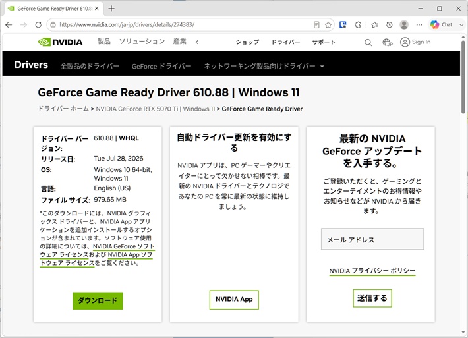Click the Drivers heading link
468x338 pixels.
[31, 65]
